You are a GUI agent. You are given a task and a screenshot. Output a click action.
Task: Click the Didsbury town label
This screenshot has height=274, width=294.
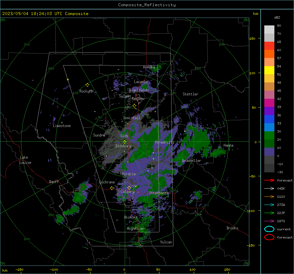123,146
